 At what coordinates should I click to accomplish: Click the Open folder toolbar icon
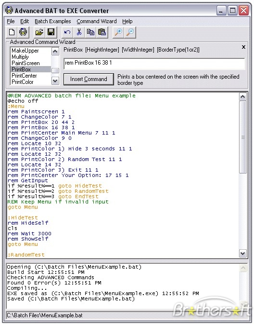coord(39,32)
